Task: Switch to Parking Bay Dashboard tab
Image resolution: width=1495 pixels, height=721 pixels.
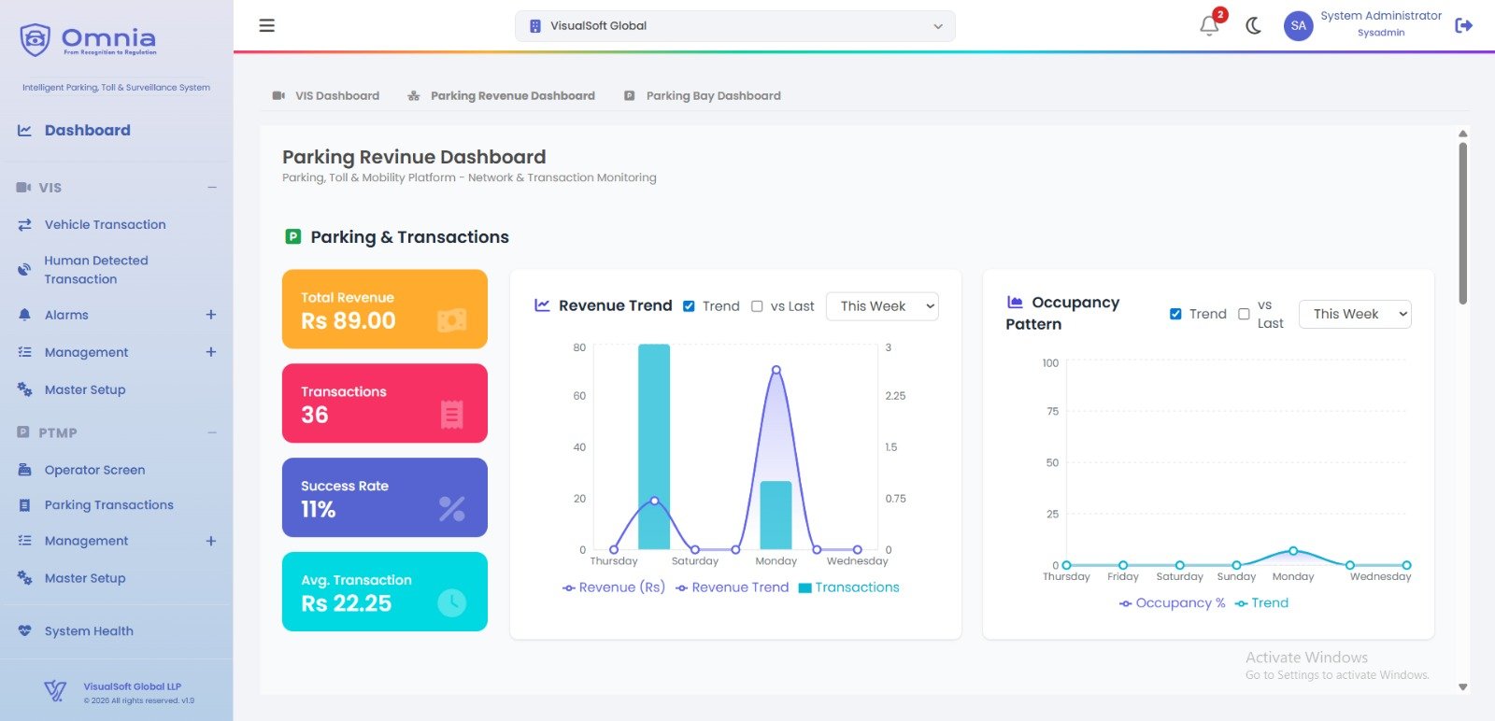Action: 703,95
